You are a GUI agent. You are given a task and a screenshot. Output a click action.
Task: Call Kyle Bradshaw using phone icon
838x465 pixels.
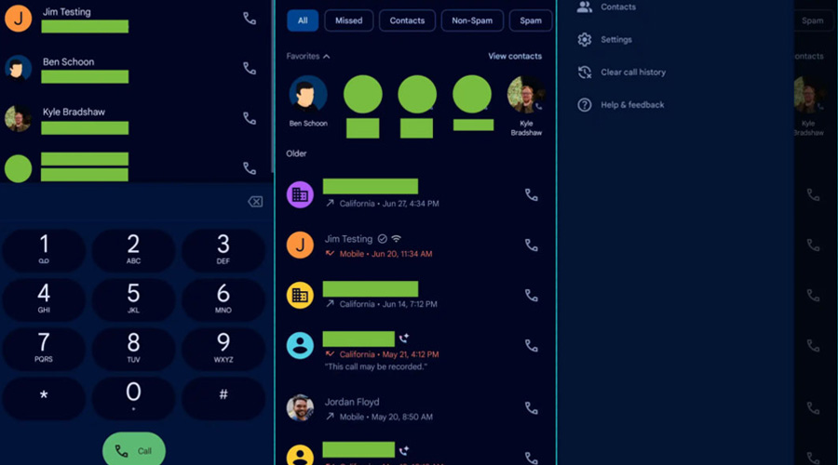[249, 119]
